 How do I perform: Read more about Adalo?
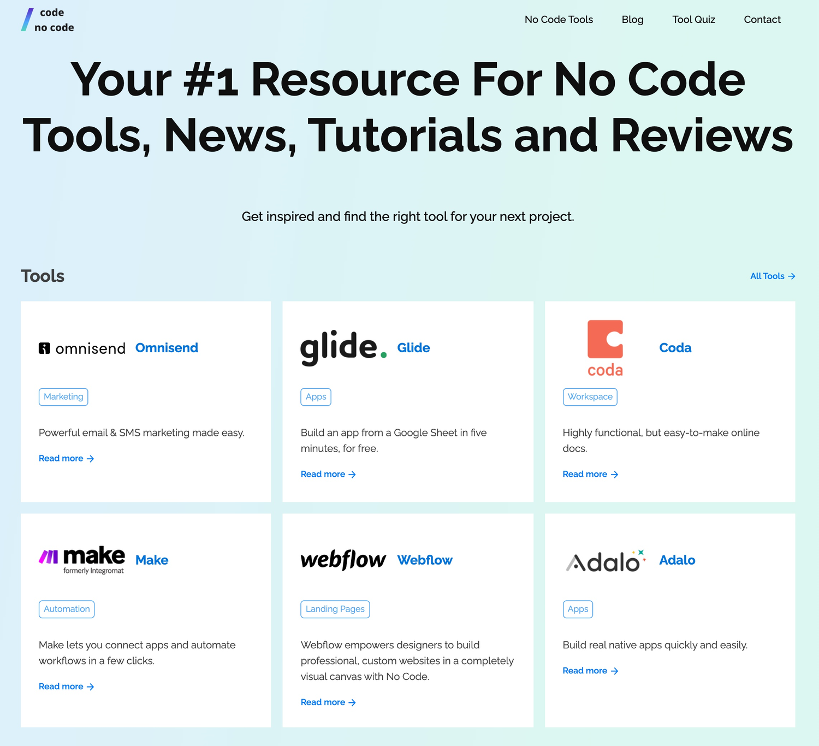point(590,671)
